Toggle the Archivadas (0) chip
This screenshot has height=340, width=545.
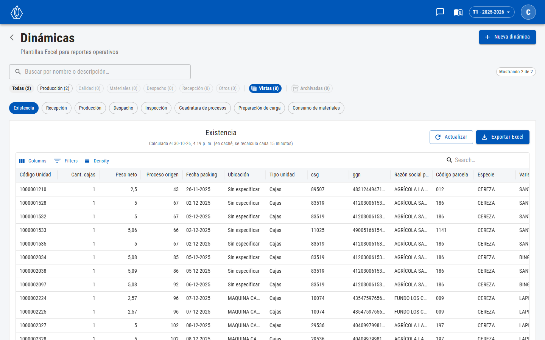coord(312,88)
